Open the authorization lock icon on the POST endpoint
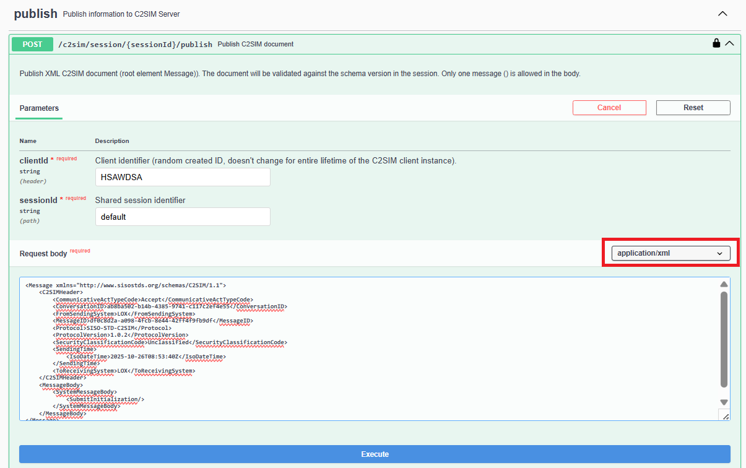Screen dimensions: 746x468 (x=716, y=43)
